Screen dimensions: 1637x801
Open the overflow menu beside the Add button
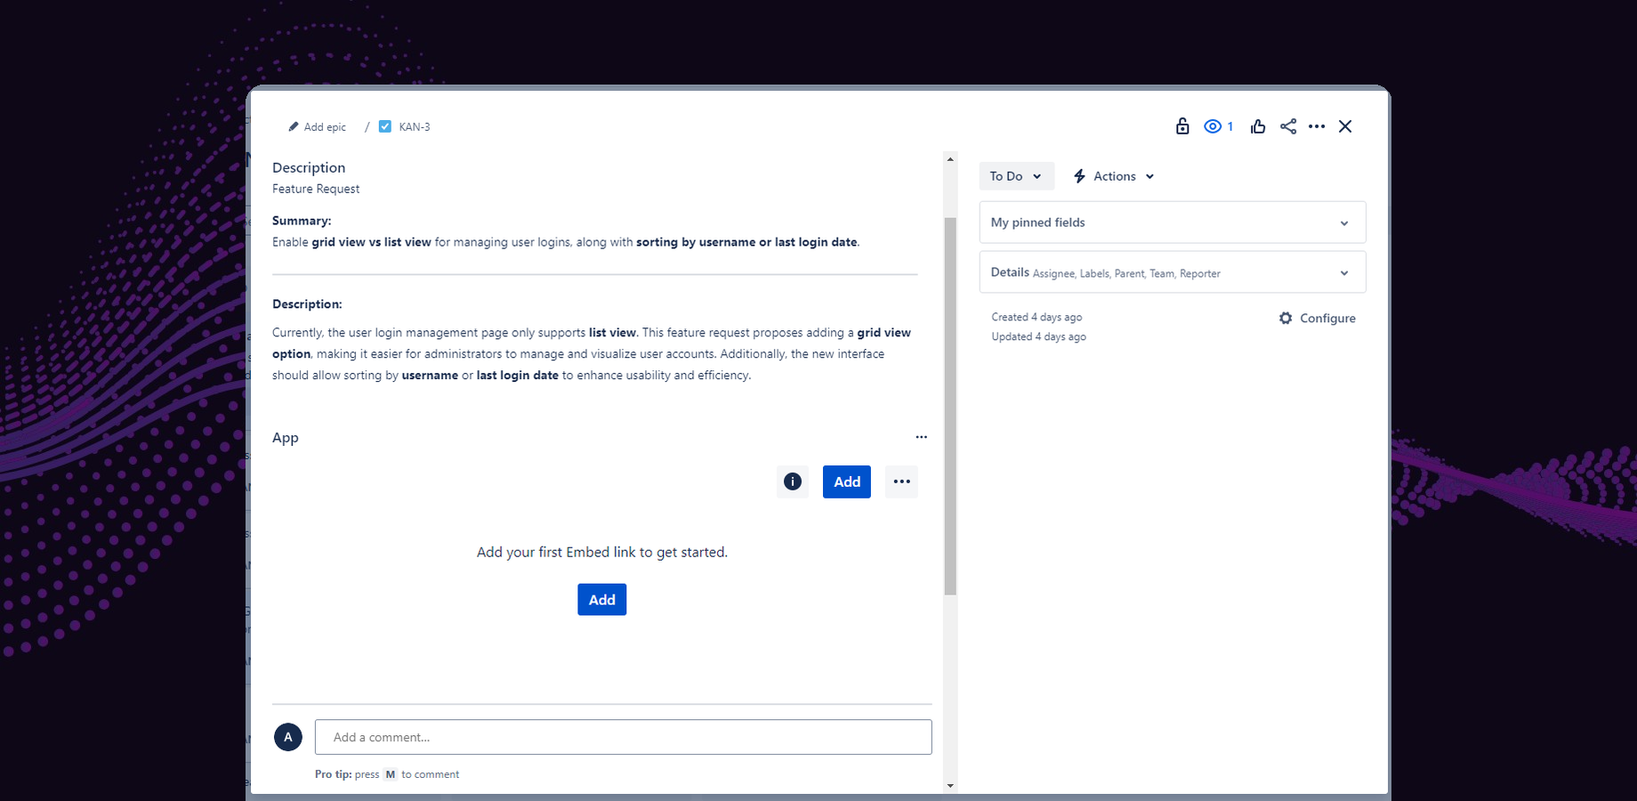901,481
